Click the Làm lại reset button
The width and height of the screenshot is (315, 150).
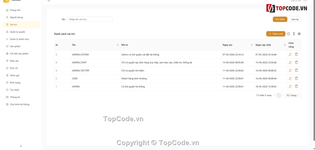point(295,19)
